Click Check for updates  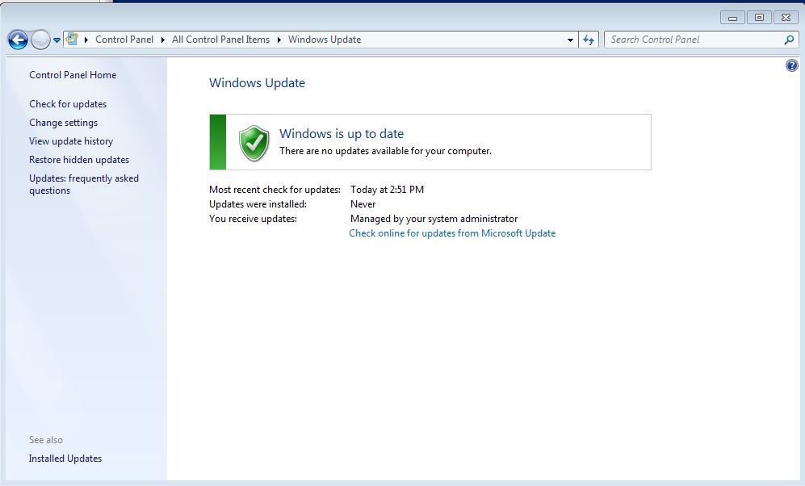coord(68,104)
